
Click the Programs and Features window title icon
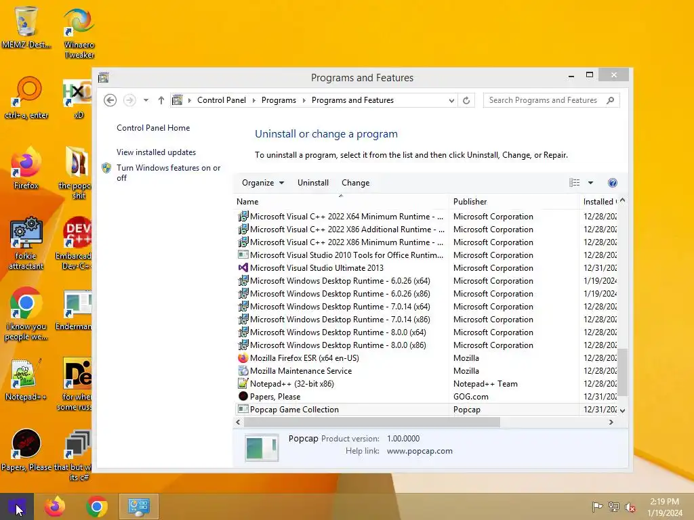pyautogui.click(x=104, y=78)
